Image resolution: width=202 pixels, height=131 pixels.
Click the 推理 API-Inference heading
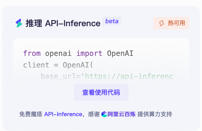point(63,23)
